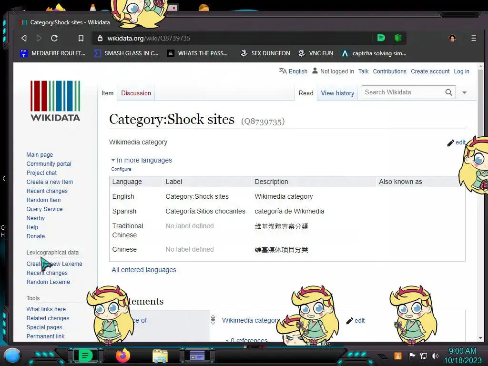
Task: Open What links here
Action: pos(46,309)
